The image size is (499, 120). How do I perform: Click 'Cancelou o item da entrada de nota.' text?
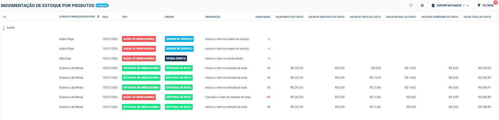[x=228, y=97]
